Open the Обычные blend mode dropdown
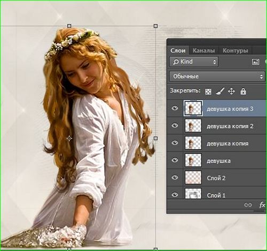 (217, 76)
